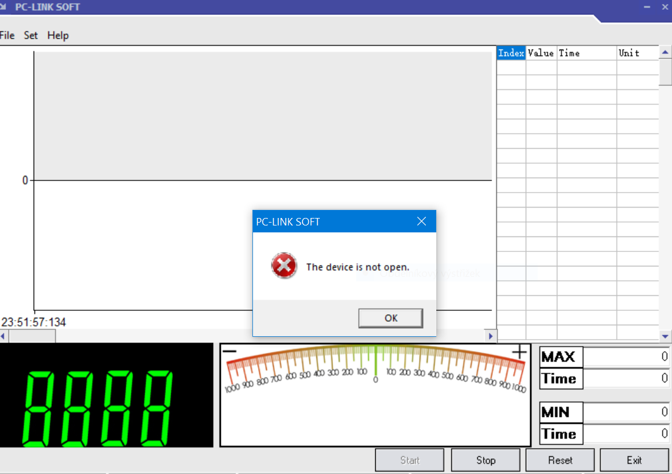
Task: Select the Value column header
Action: tap(541, 53)
